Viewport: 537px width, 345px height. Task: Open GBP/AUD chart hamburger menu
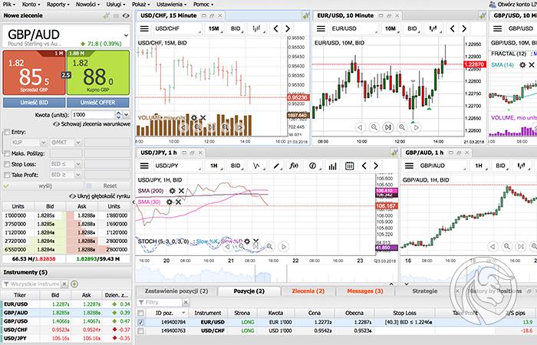[409, 166]
